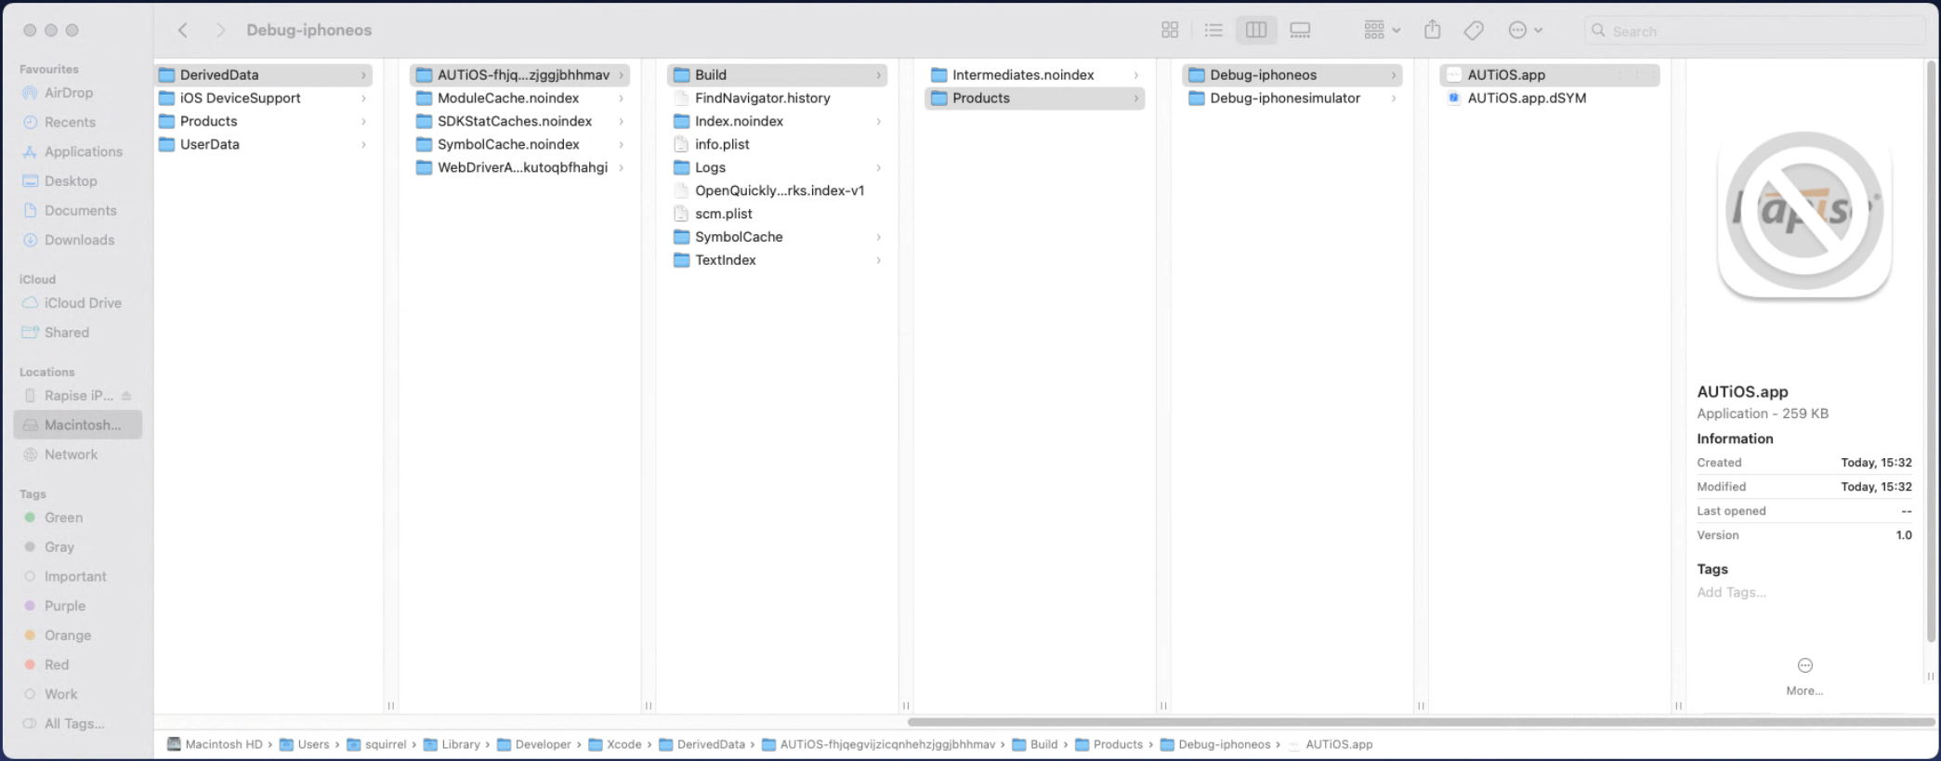Screen dimensions: 1941x761
Task: Open AirDrop in the sidebar
Action: [x=68, y=93]
